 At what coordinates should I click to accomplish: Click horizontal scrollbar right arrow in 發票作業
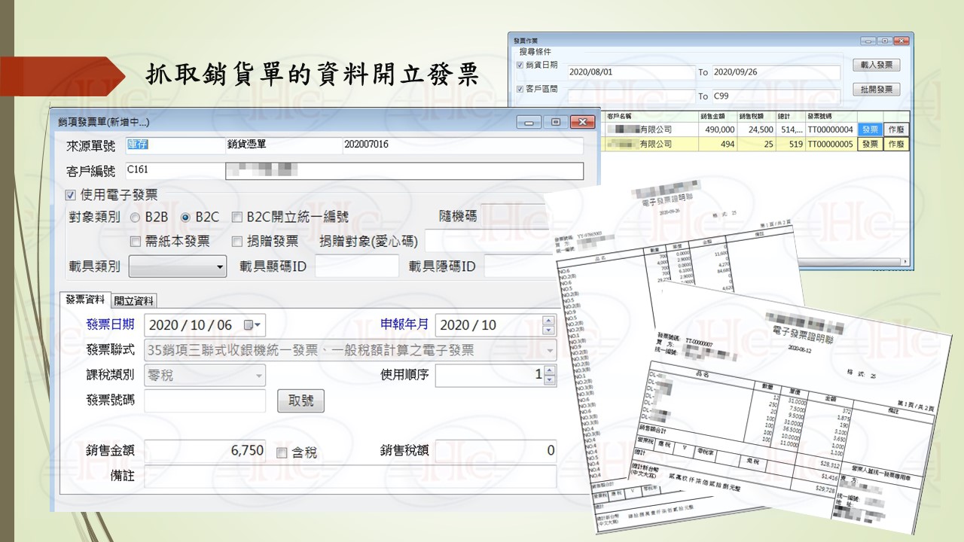click(905, 262)
